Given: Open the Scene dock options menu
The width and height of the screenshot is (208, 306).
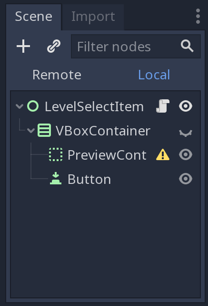Looking at the screenshot, I should point(198,16).
